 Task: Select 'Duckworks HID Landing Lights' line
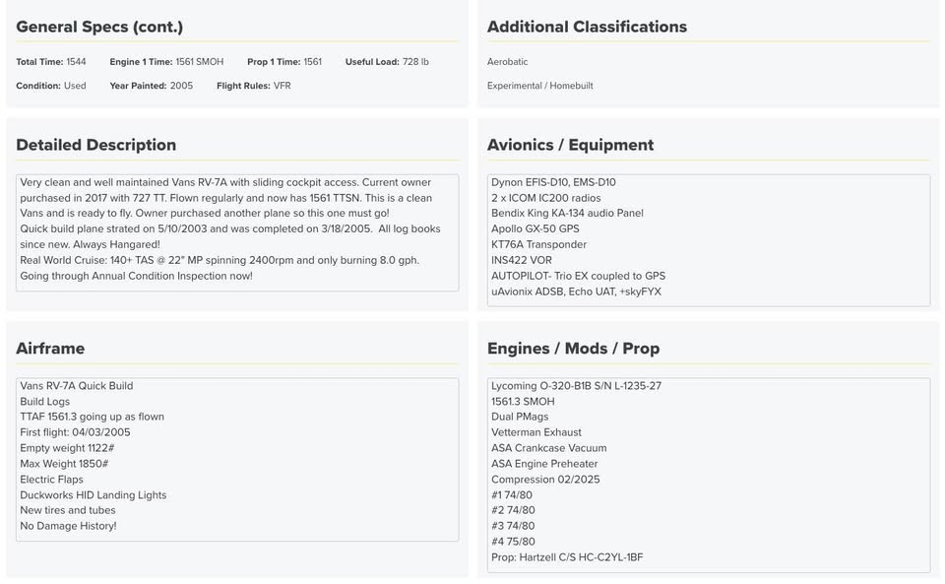point(94,495)
